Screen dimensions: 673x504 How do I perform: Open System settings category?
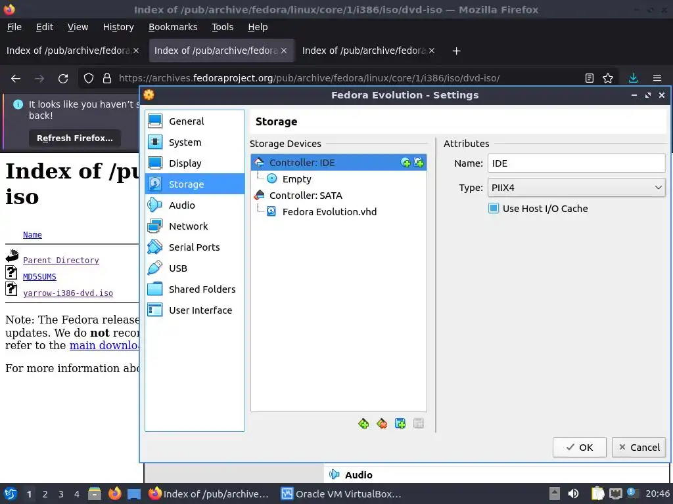click(195, 142)
